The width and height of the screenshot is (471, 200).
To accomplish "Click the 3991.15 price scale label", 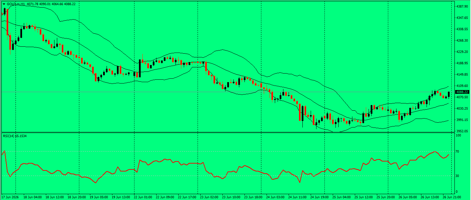I will (x=462, y=120).
